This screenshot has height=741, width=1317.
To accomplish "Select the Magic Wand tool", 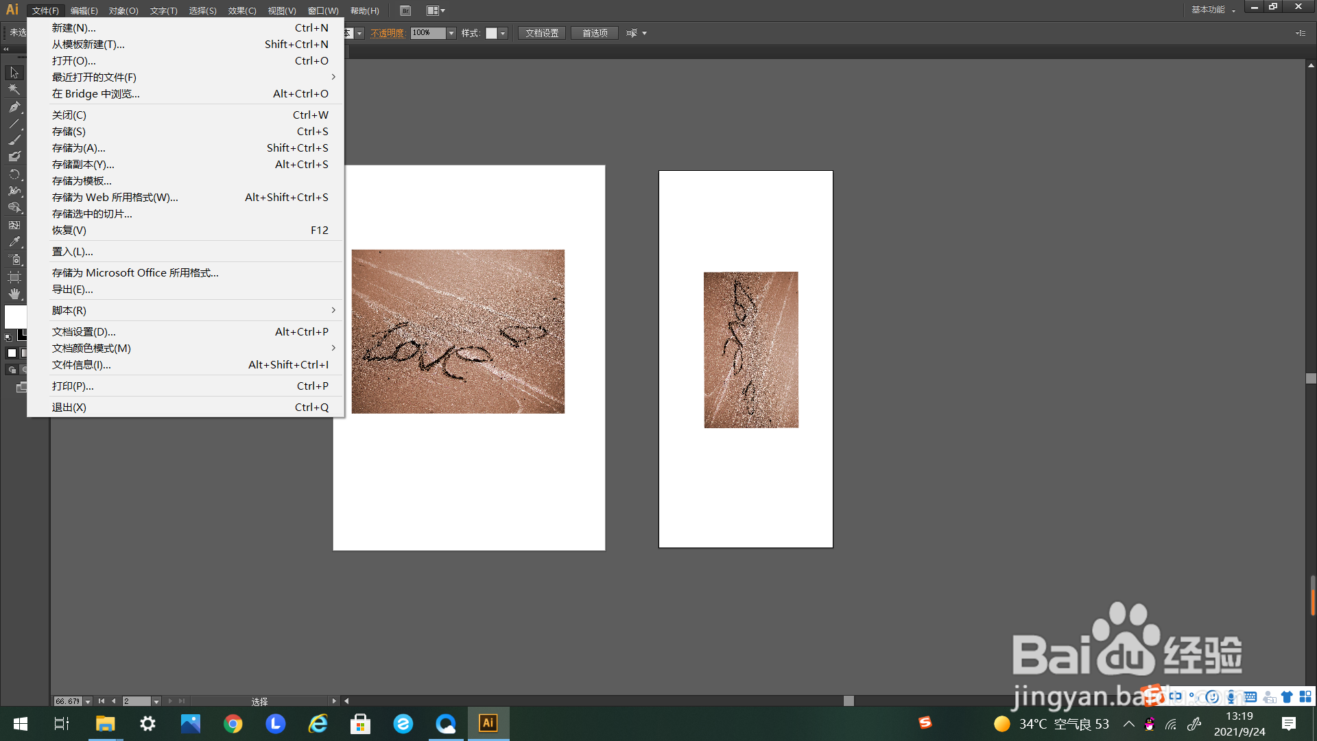I will [14, 90].
